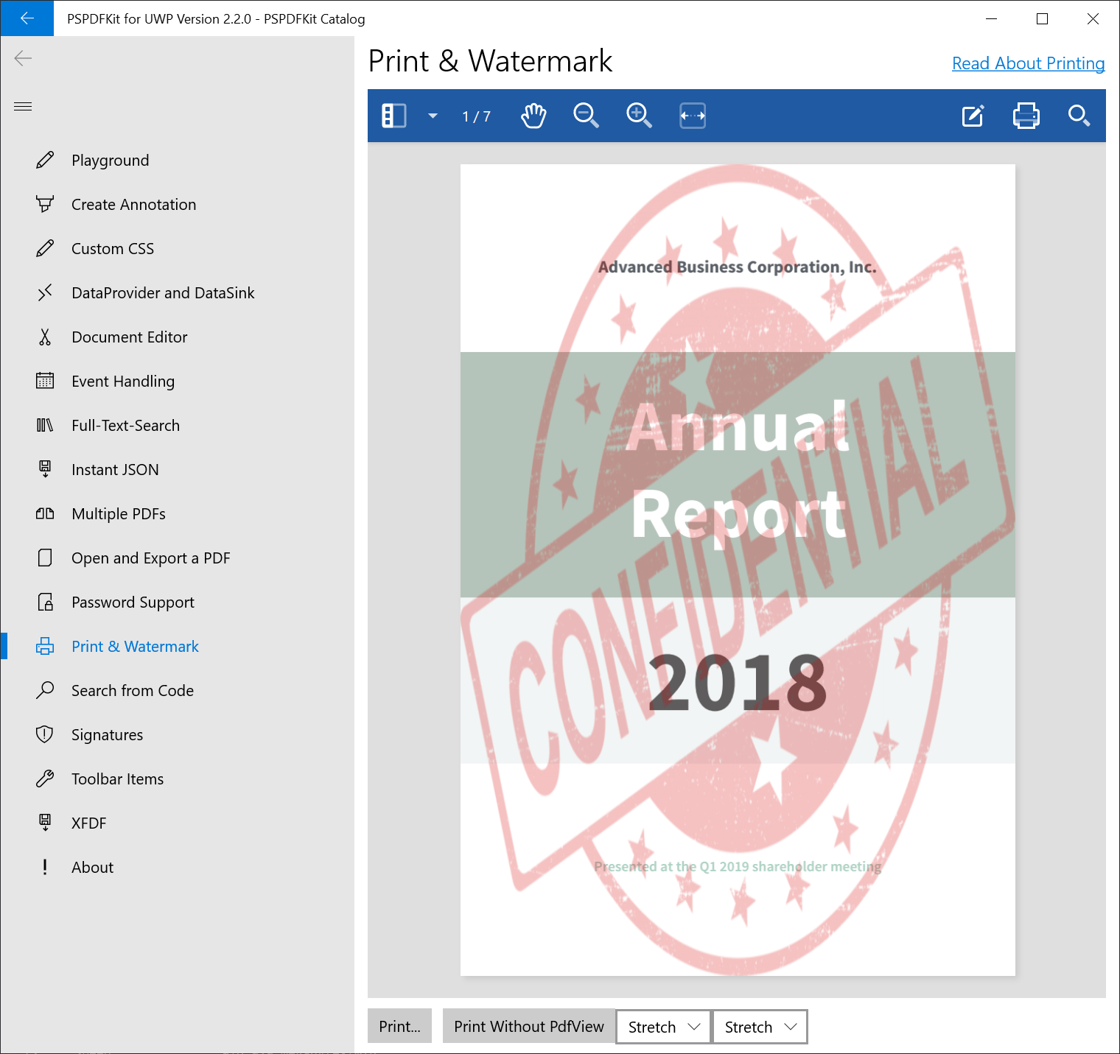Select the hand pan tool
1120x1054 pixels.
tap(533, 116)
